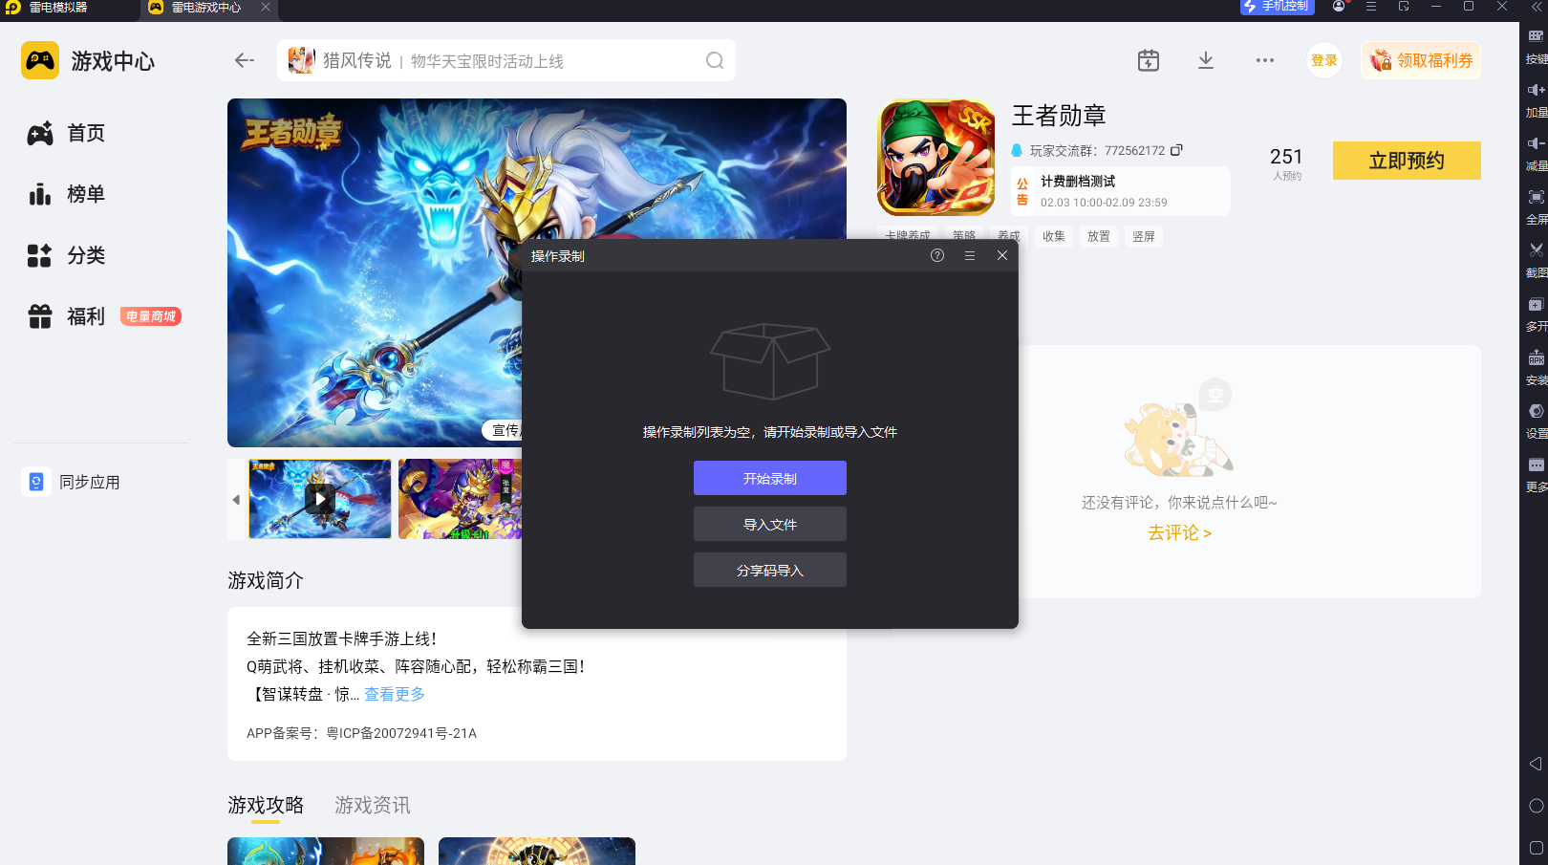
Task: Click the 竖屏 tag
Action: pyautogui.click(x=1144, y=236)
